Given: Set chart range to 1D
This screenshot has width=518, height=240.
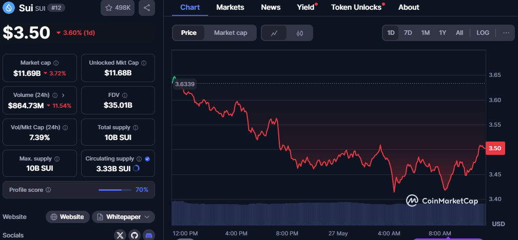Looking at the screenshot, I should click(391, 33).
